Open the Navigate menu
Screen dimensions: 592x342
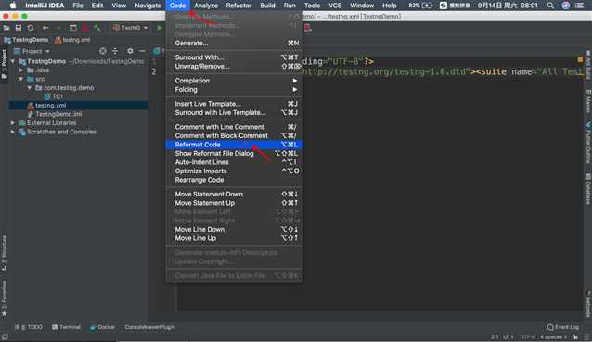(148, 6)
